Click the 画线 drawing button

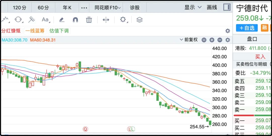coord(212,8)
